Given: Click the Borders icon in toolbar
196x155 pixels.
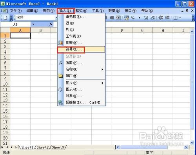Looking at the screenshot, I should (175, 18).
